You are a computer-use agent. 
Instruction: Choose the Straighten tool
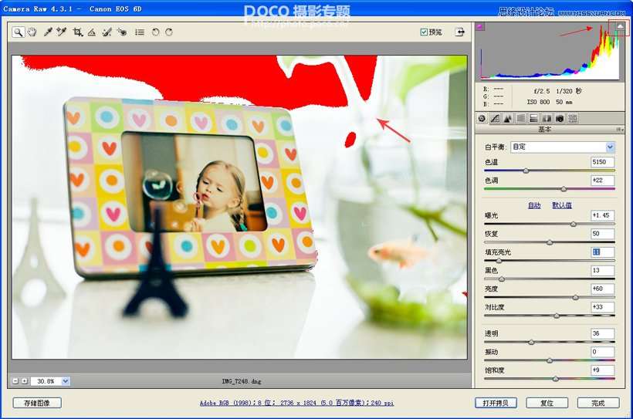[x=92, y=32]
